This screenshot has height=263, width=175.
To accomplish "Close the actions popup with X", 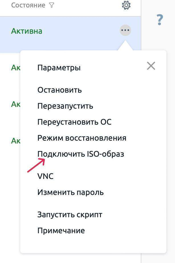I will coord(151,66).
